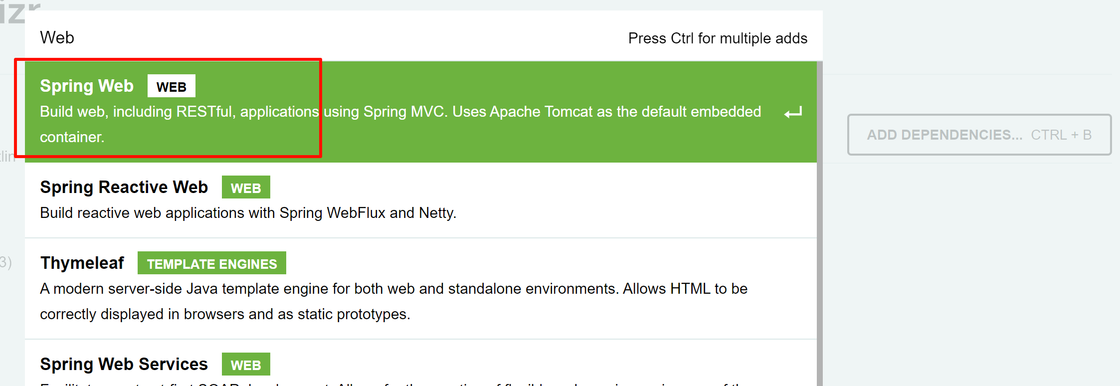Click the 'Press Ctrl for multiple adds' hint text
This screenshot has width=1120, height=386.
pos(718,38)
